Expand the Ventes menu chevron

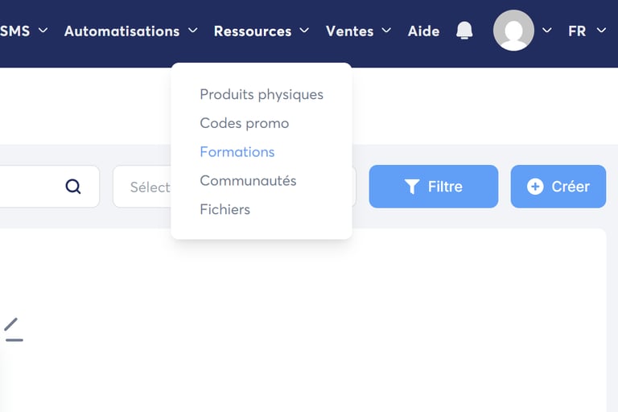pos(386,31)
